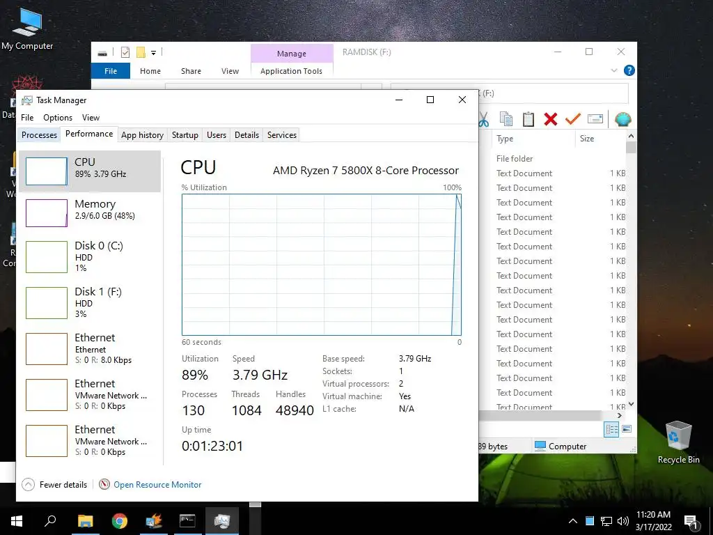Click the rename icon in Explorer toolbar

click(595, 119)
